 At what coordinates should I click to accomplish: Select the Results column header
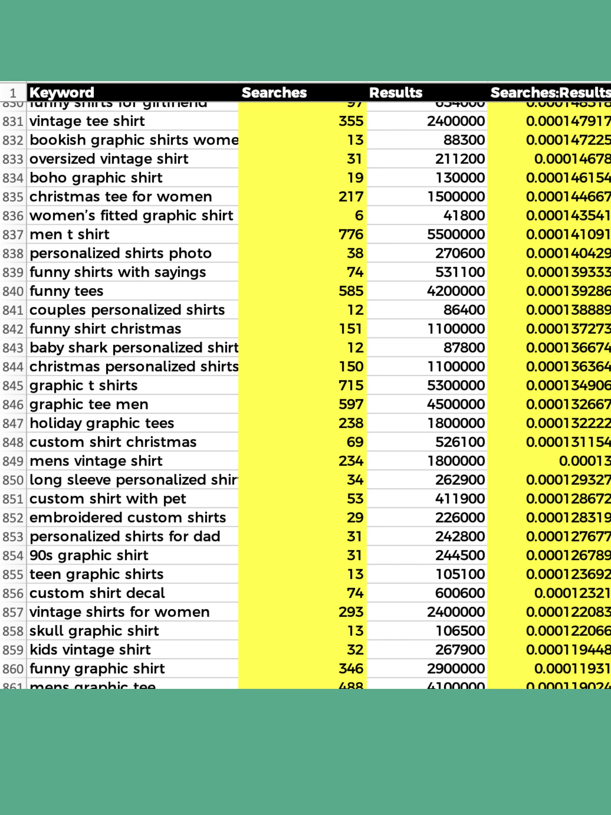(x=426, y=92)
